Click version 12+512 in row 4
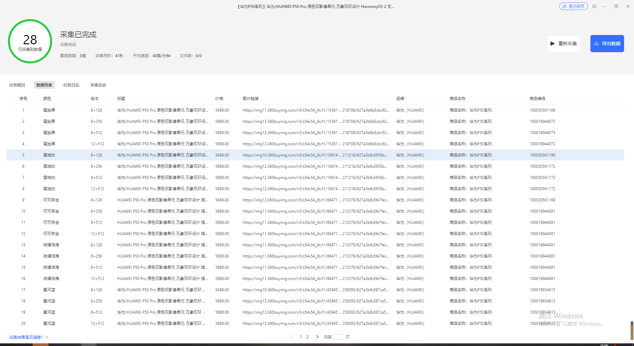Screen dimensions: 634x346 tap(97, 144)
